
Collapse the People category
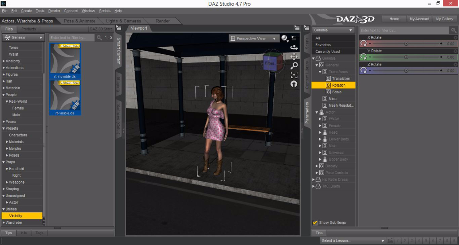tap(4, 95)
